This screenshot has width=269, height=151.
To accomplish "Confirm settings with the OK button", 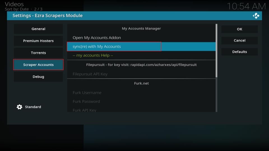I will click(x=240, y=29).
